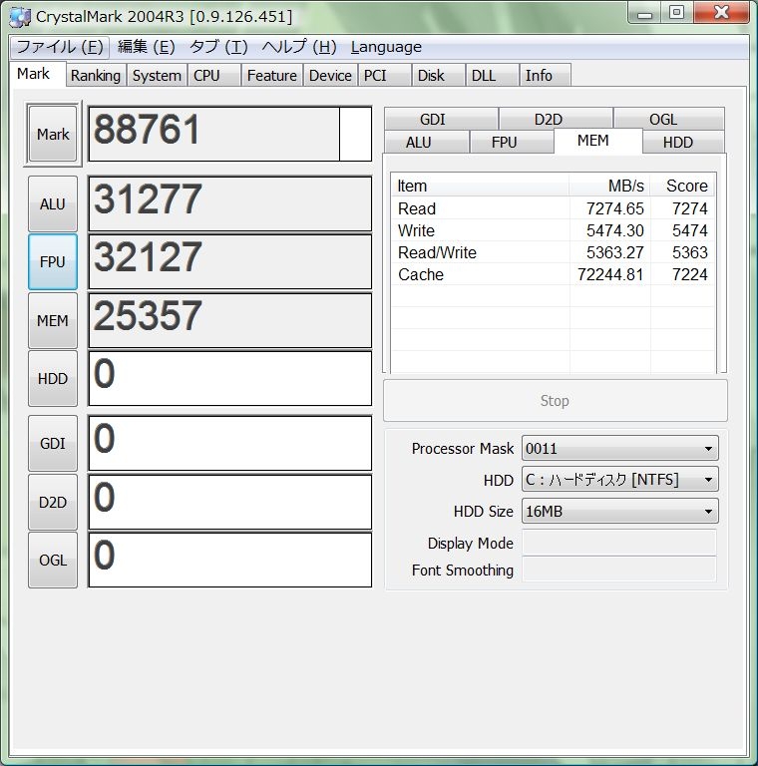Run the ALU benchmark button
Viewport: 758px width, 766px height.
53,203
